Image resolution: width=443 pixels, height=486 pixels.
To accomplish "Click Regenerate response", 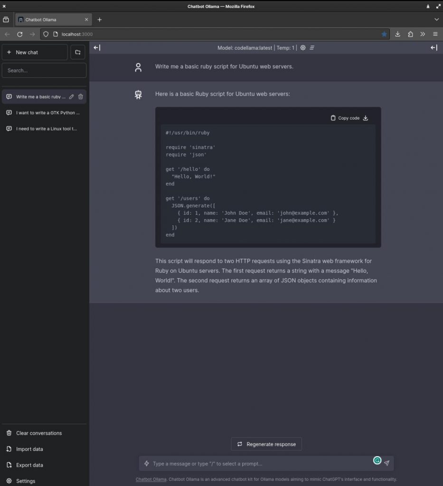I will 266,444.
